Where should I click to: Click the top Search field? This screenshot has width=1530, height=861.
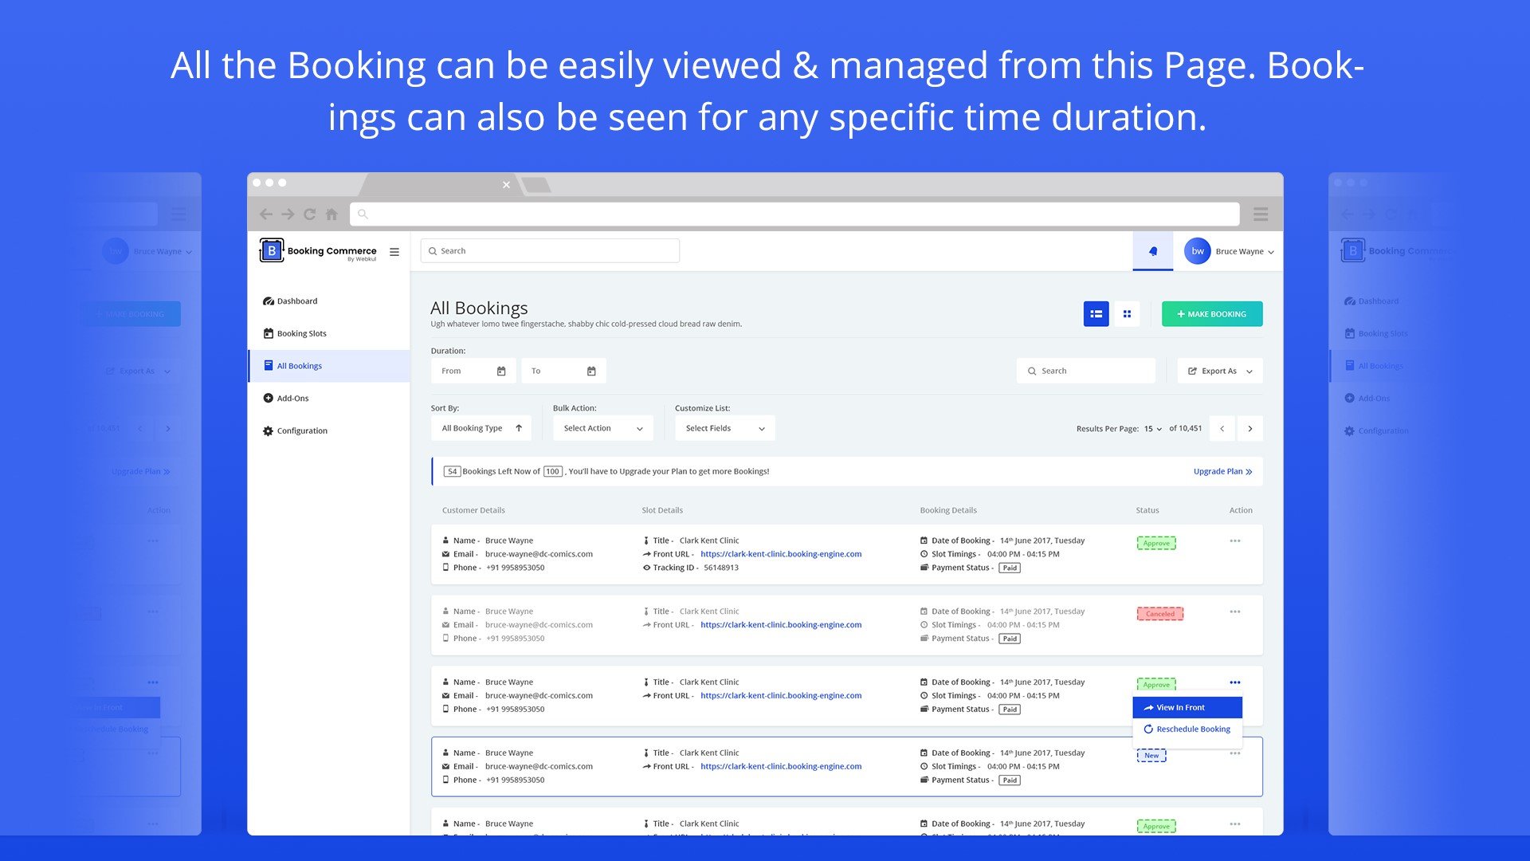[x=550, y=251]
